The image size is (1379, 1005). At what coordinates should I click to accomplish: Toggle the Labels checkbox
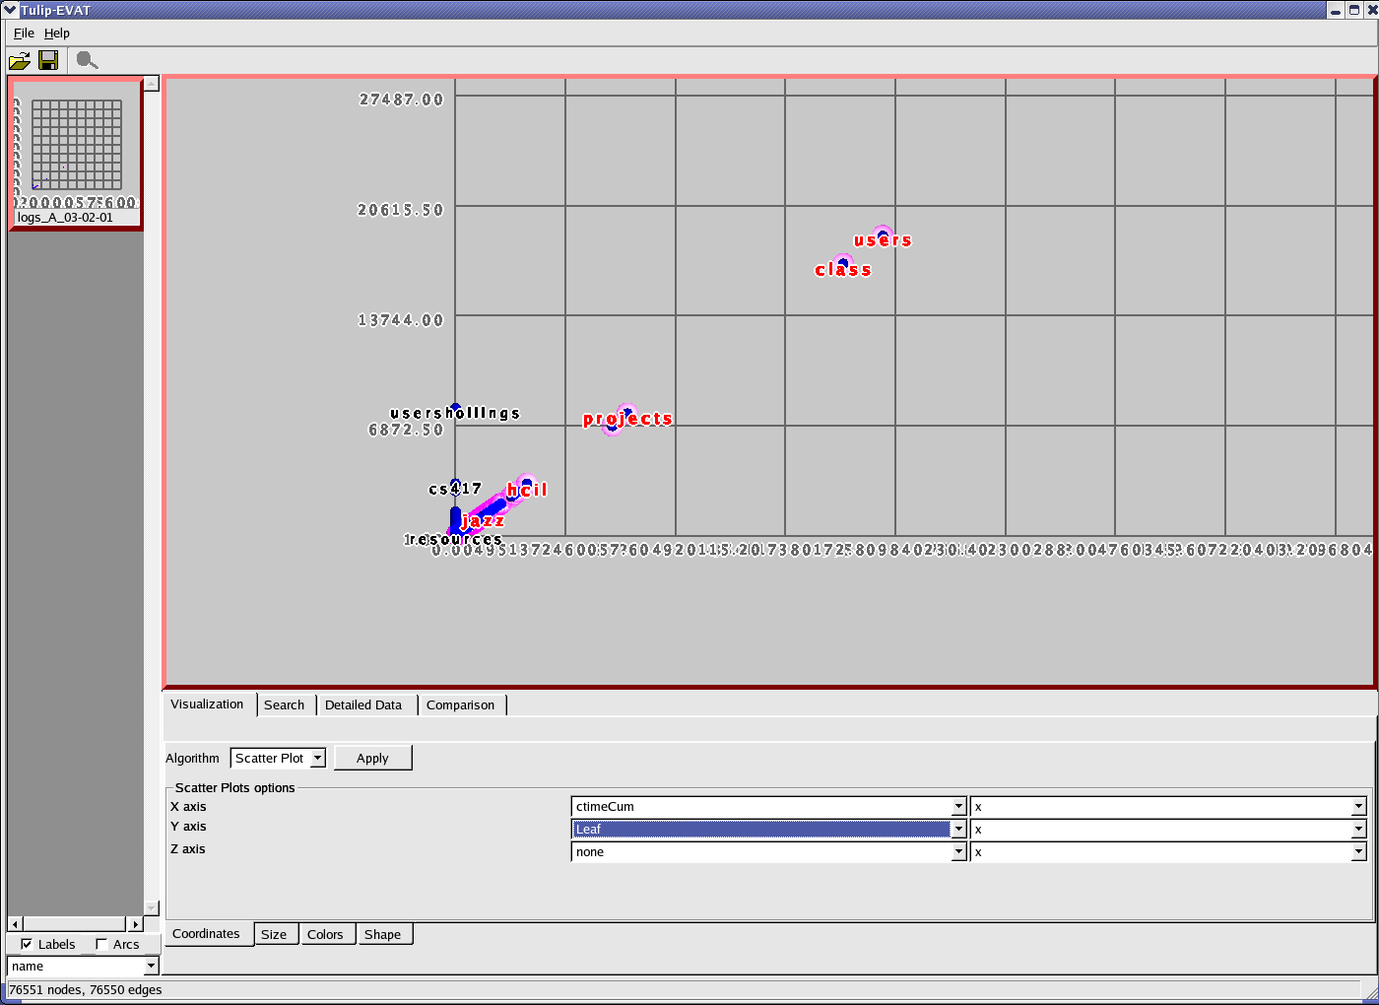[x=27, y=944]
